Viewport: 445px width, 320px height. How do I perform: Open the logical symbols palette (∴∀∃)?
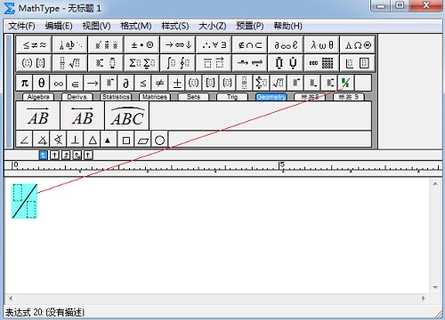[x=214, y=45]
